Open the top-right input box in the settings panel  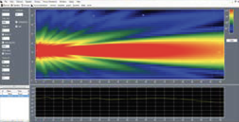pos(19,14)
